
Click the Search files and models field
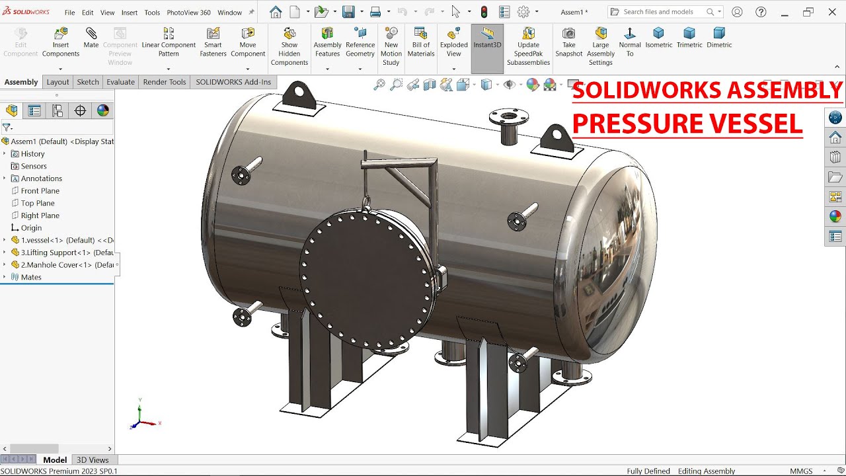tap(665, 12)
